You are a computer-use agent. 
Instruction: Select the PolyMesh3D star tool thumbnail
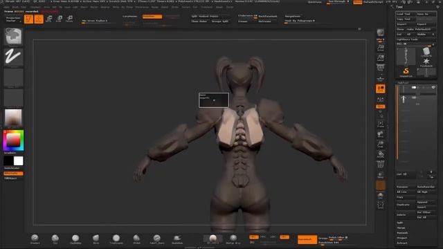point(426,62)
